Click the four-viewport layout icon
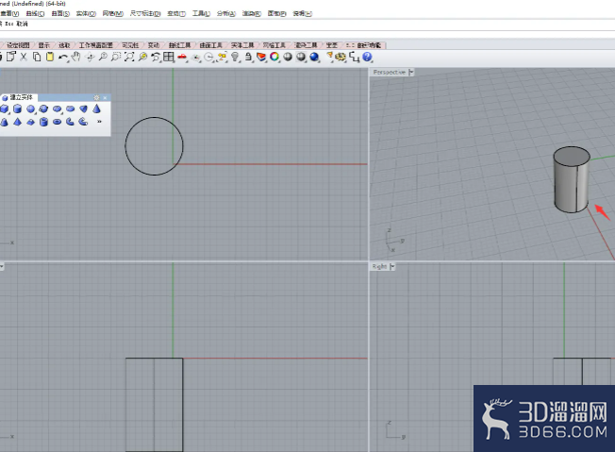This screenshot has height=452, width=615. point(169,57)
